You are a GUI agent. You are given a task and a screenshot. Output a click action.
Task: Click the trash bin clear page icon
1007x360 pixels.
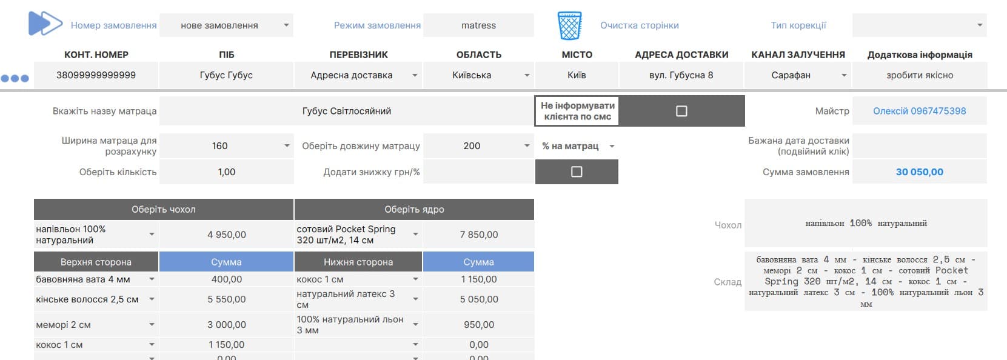click(x=569, y=25)
